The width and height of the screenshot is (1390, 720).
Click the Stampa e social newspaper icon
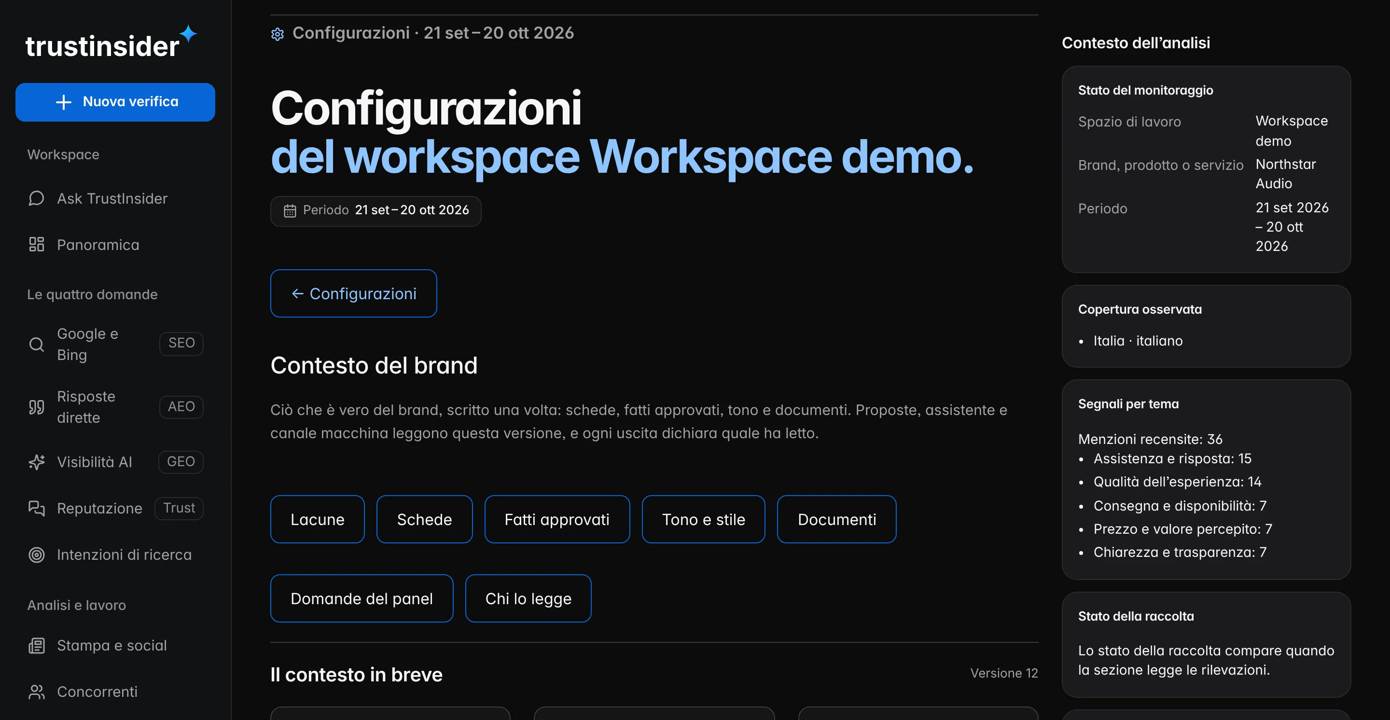click(36, 646)
